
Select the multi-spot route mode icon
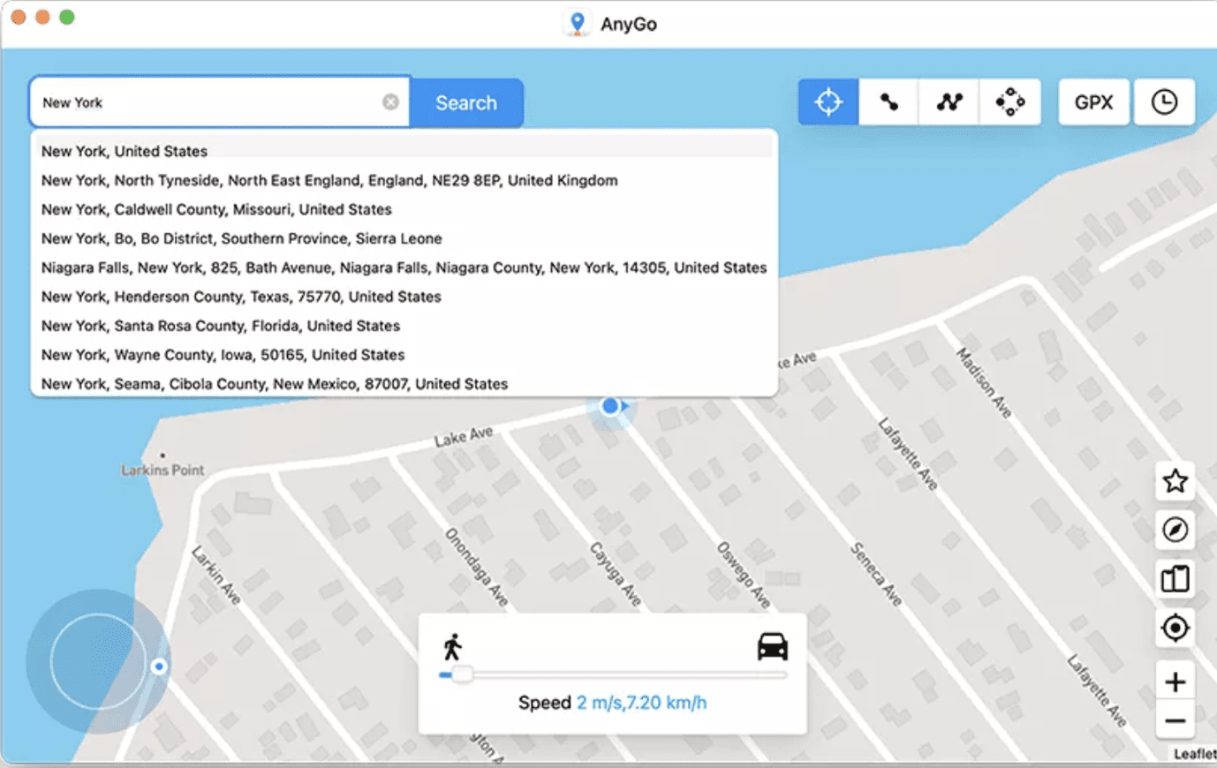point(949,102)
